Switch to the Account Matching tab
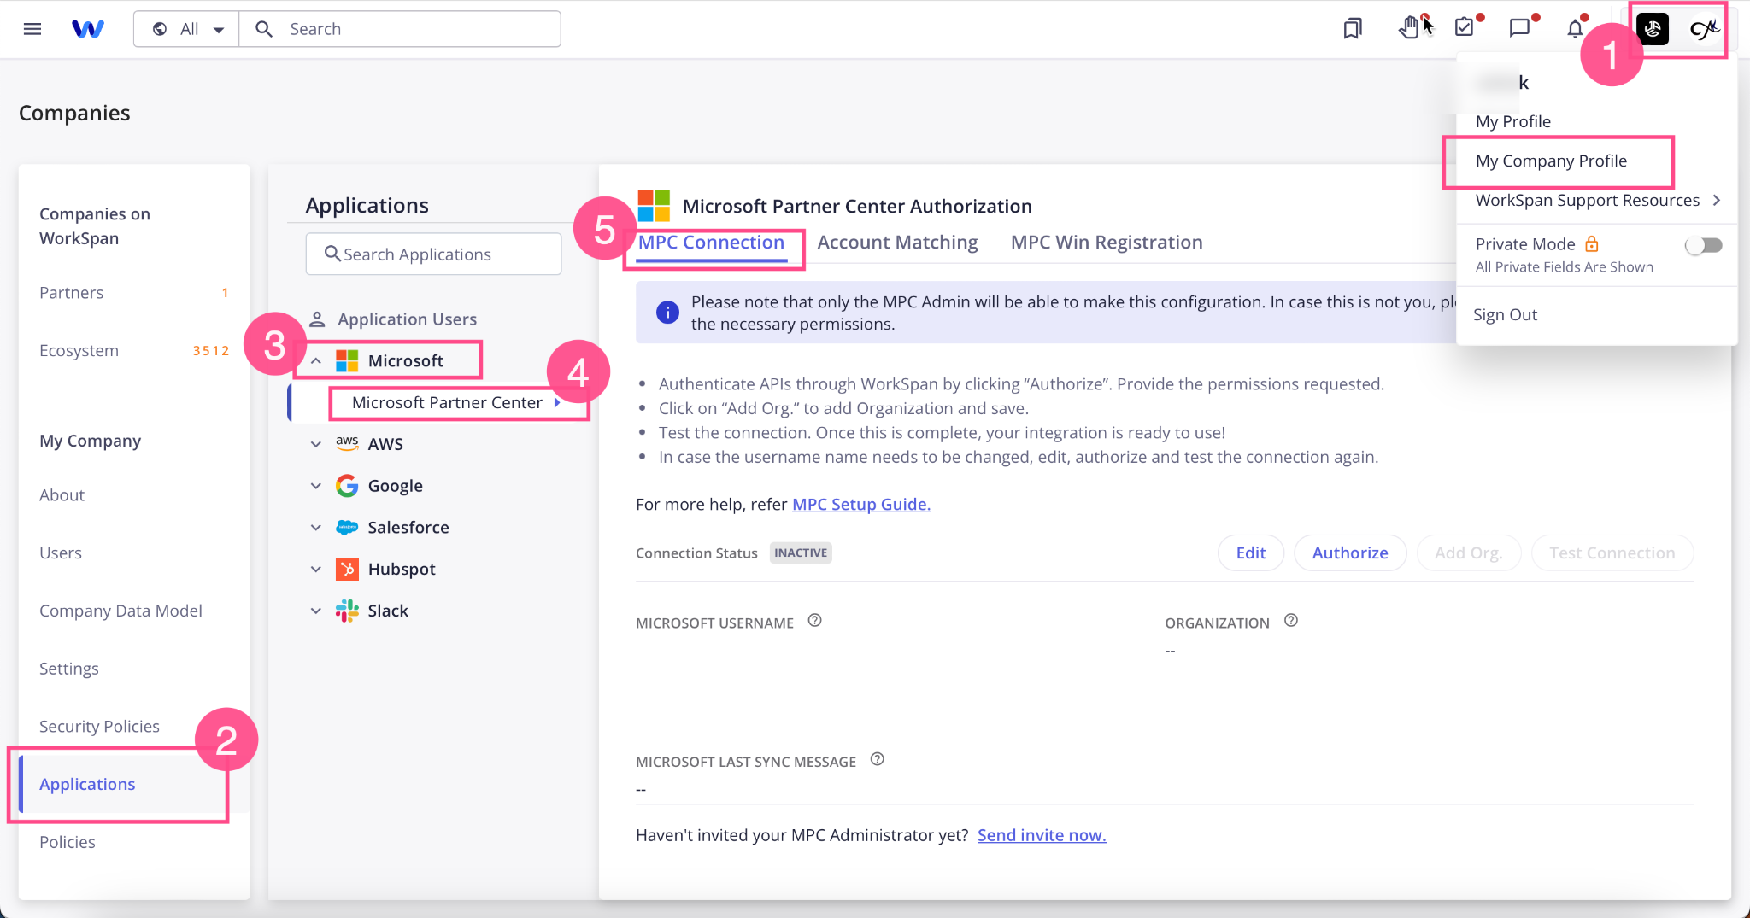This screenshot has width=1750, height=918. pyautogui.click(x=897, y=243)
